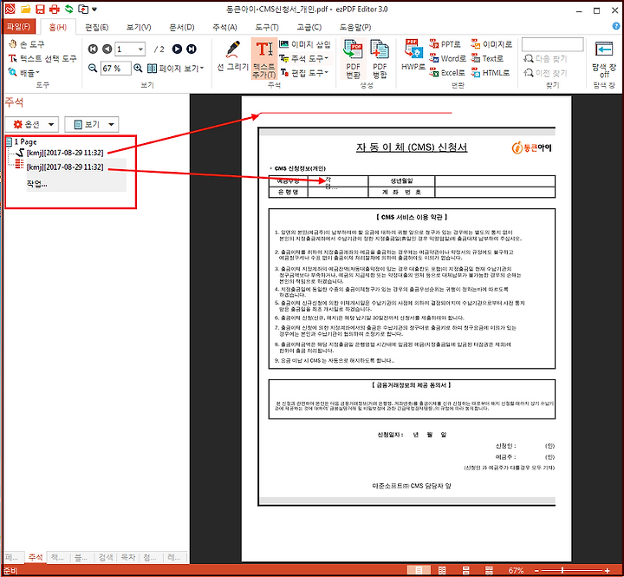Open the Edit tools (편집 도구) dropdown
The image size is (624, 577).
click(304, 73)
